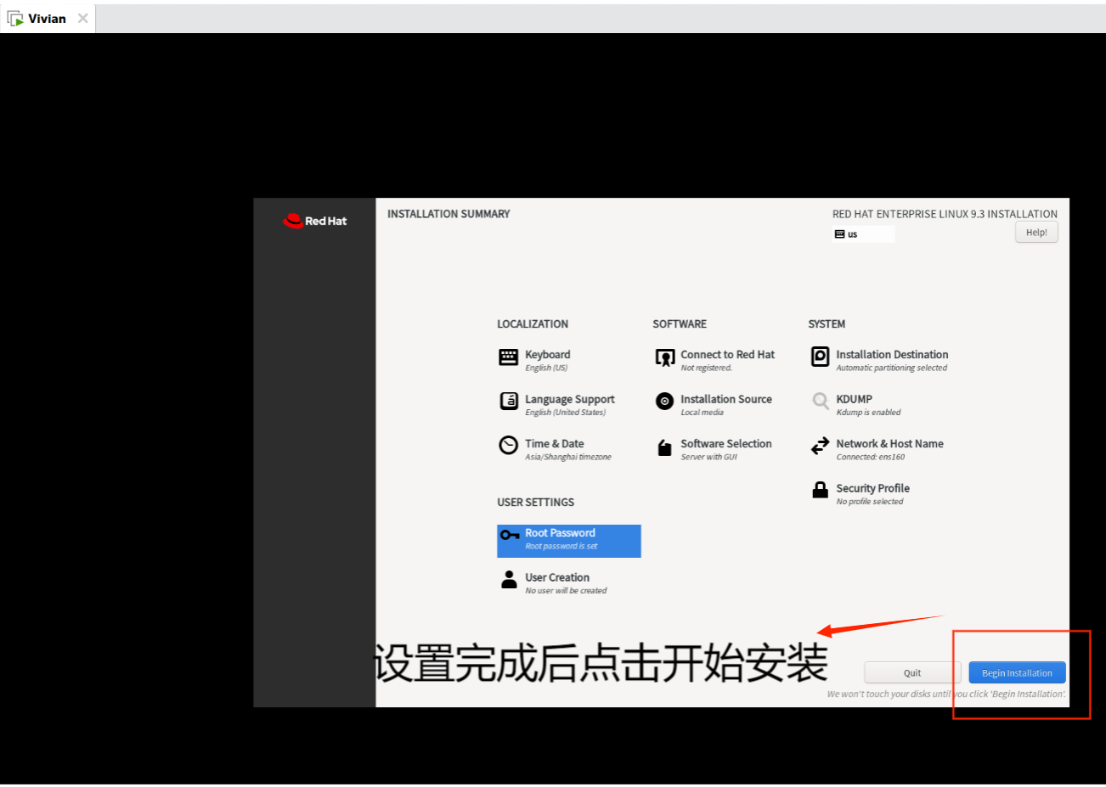
Task: Click the Root Password key icon
Action: [510, 535]
